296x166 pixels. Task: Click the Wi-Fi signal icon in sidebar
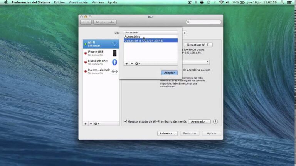114,44
